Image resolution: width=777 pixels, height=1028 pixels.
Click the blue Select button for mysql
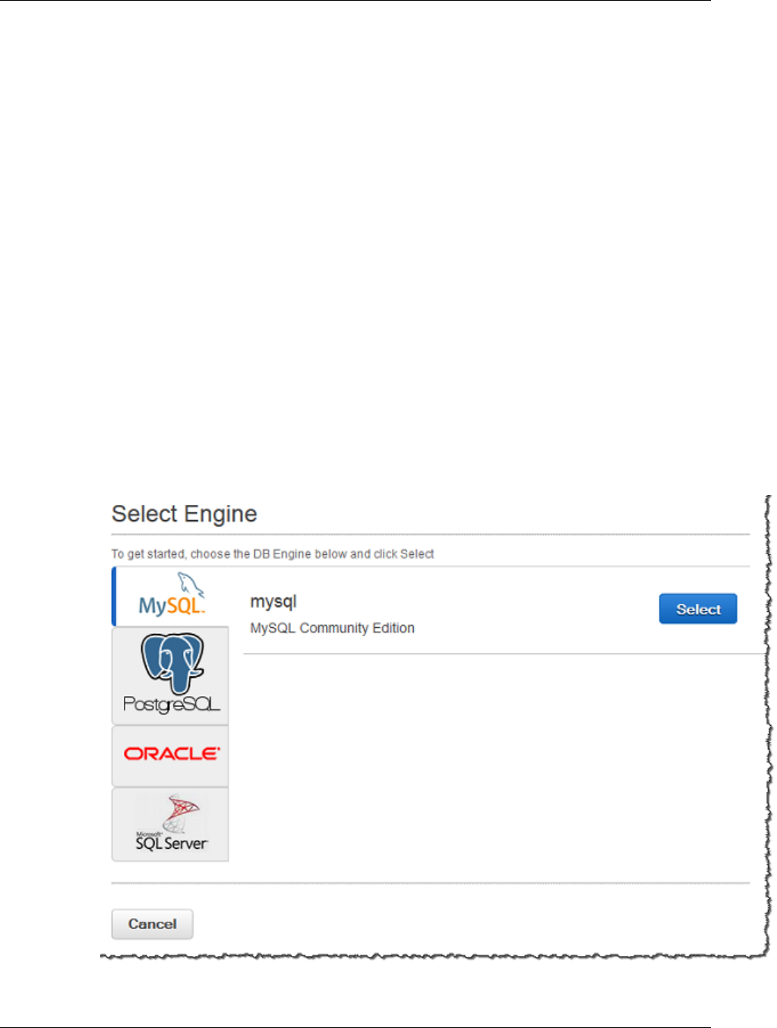click(698, 609)
